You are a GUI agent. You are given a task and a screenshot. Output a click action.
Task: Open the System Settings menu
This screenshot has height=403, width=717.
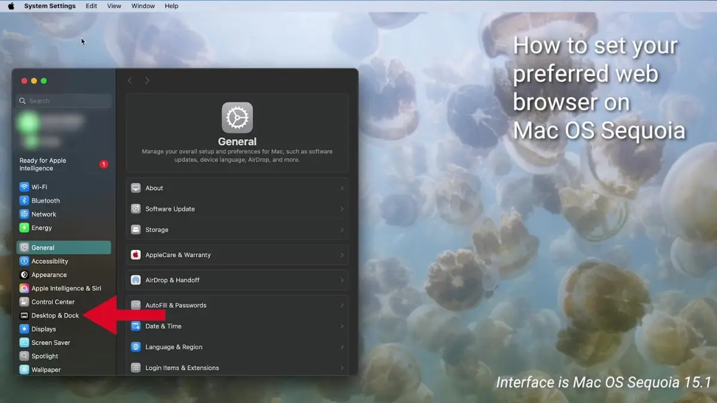(x=50, y=6)
